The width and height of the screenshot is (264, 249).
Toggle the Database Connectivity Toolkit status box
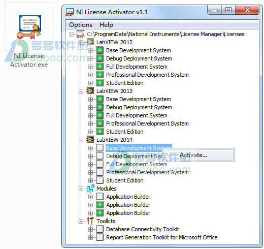(x=100, y=229)
